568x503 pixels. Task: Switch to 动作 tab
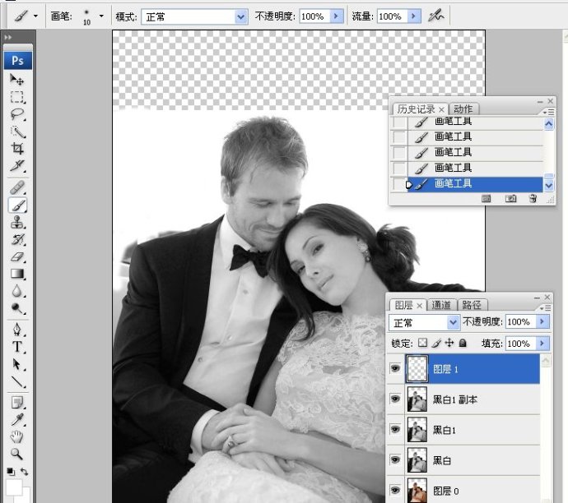coord(463,109)
